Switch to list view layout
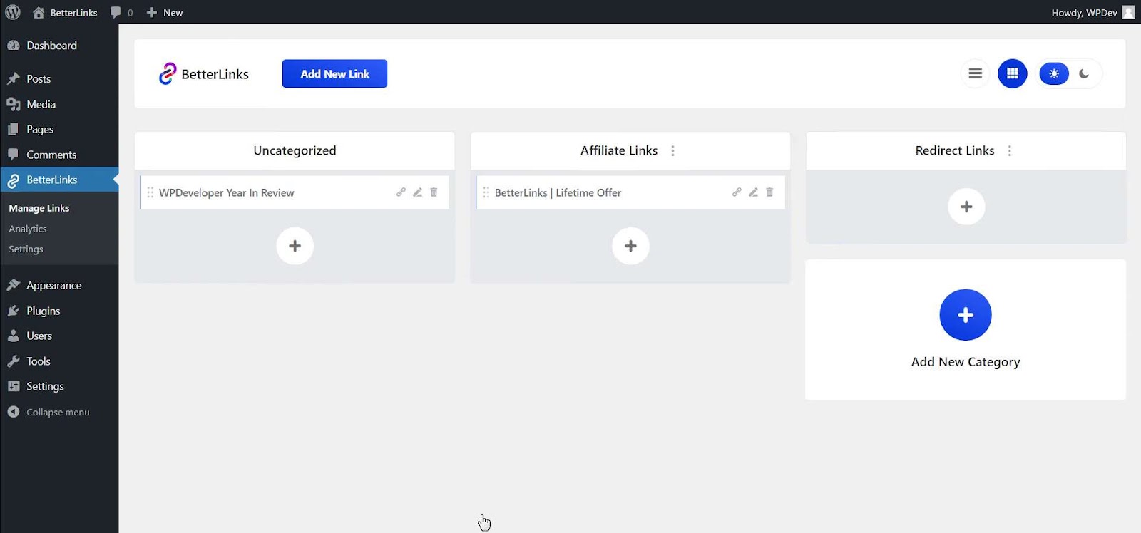Image resolution: width=1141 pixels, height=533 pixels. click(x=975, y=73)
